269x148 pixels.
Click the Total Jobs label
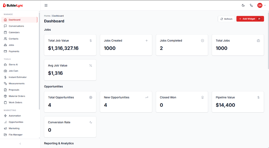[223, 41]
